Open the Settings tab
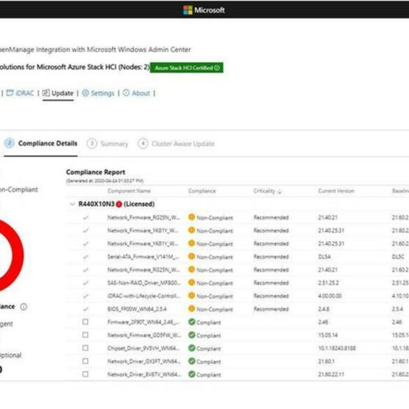 click(98, 93)
